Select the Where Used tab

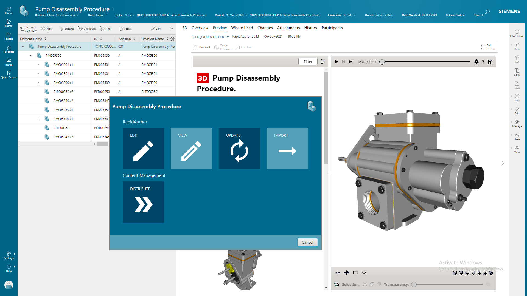[x=242, y=27]
